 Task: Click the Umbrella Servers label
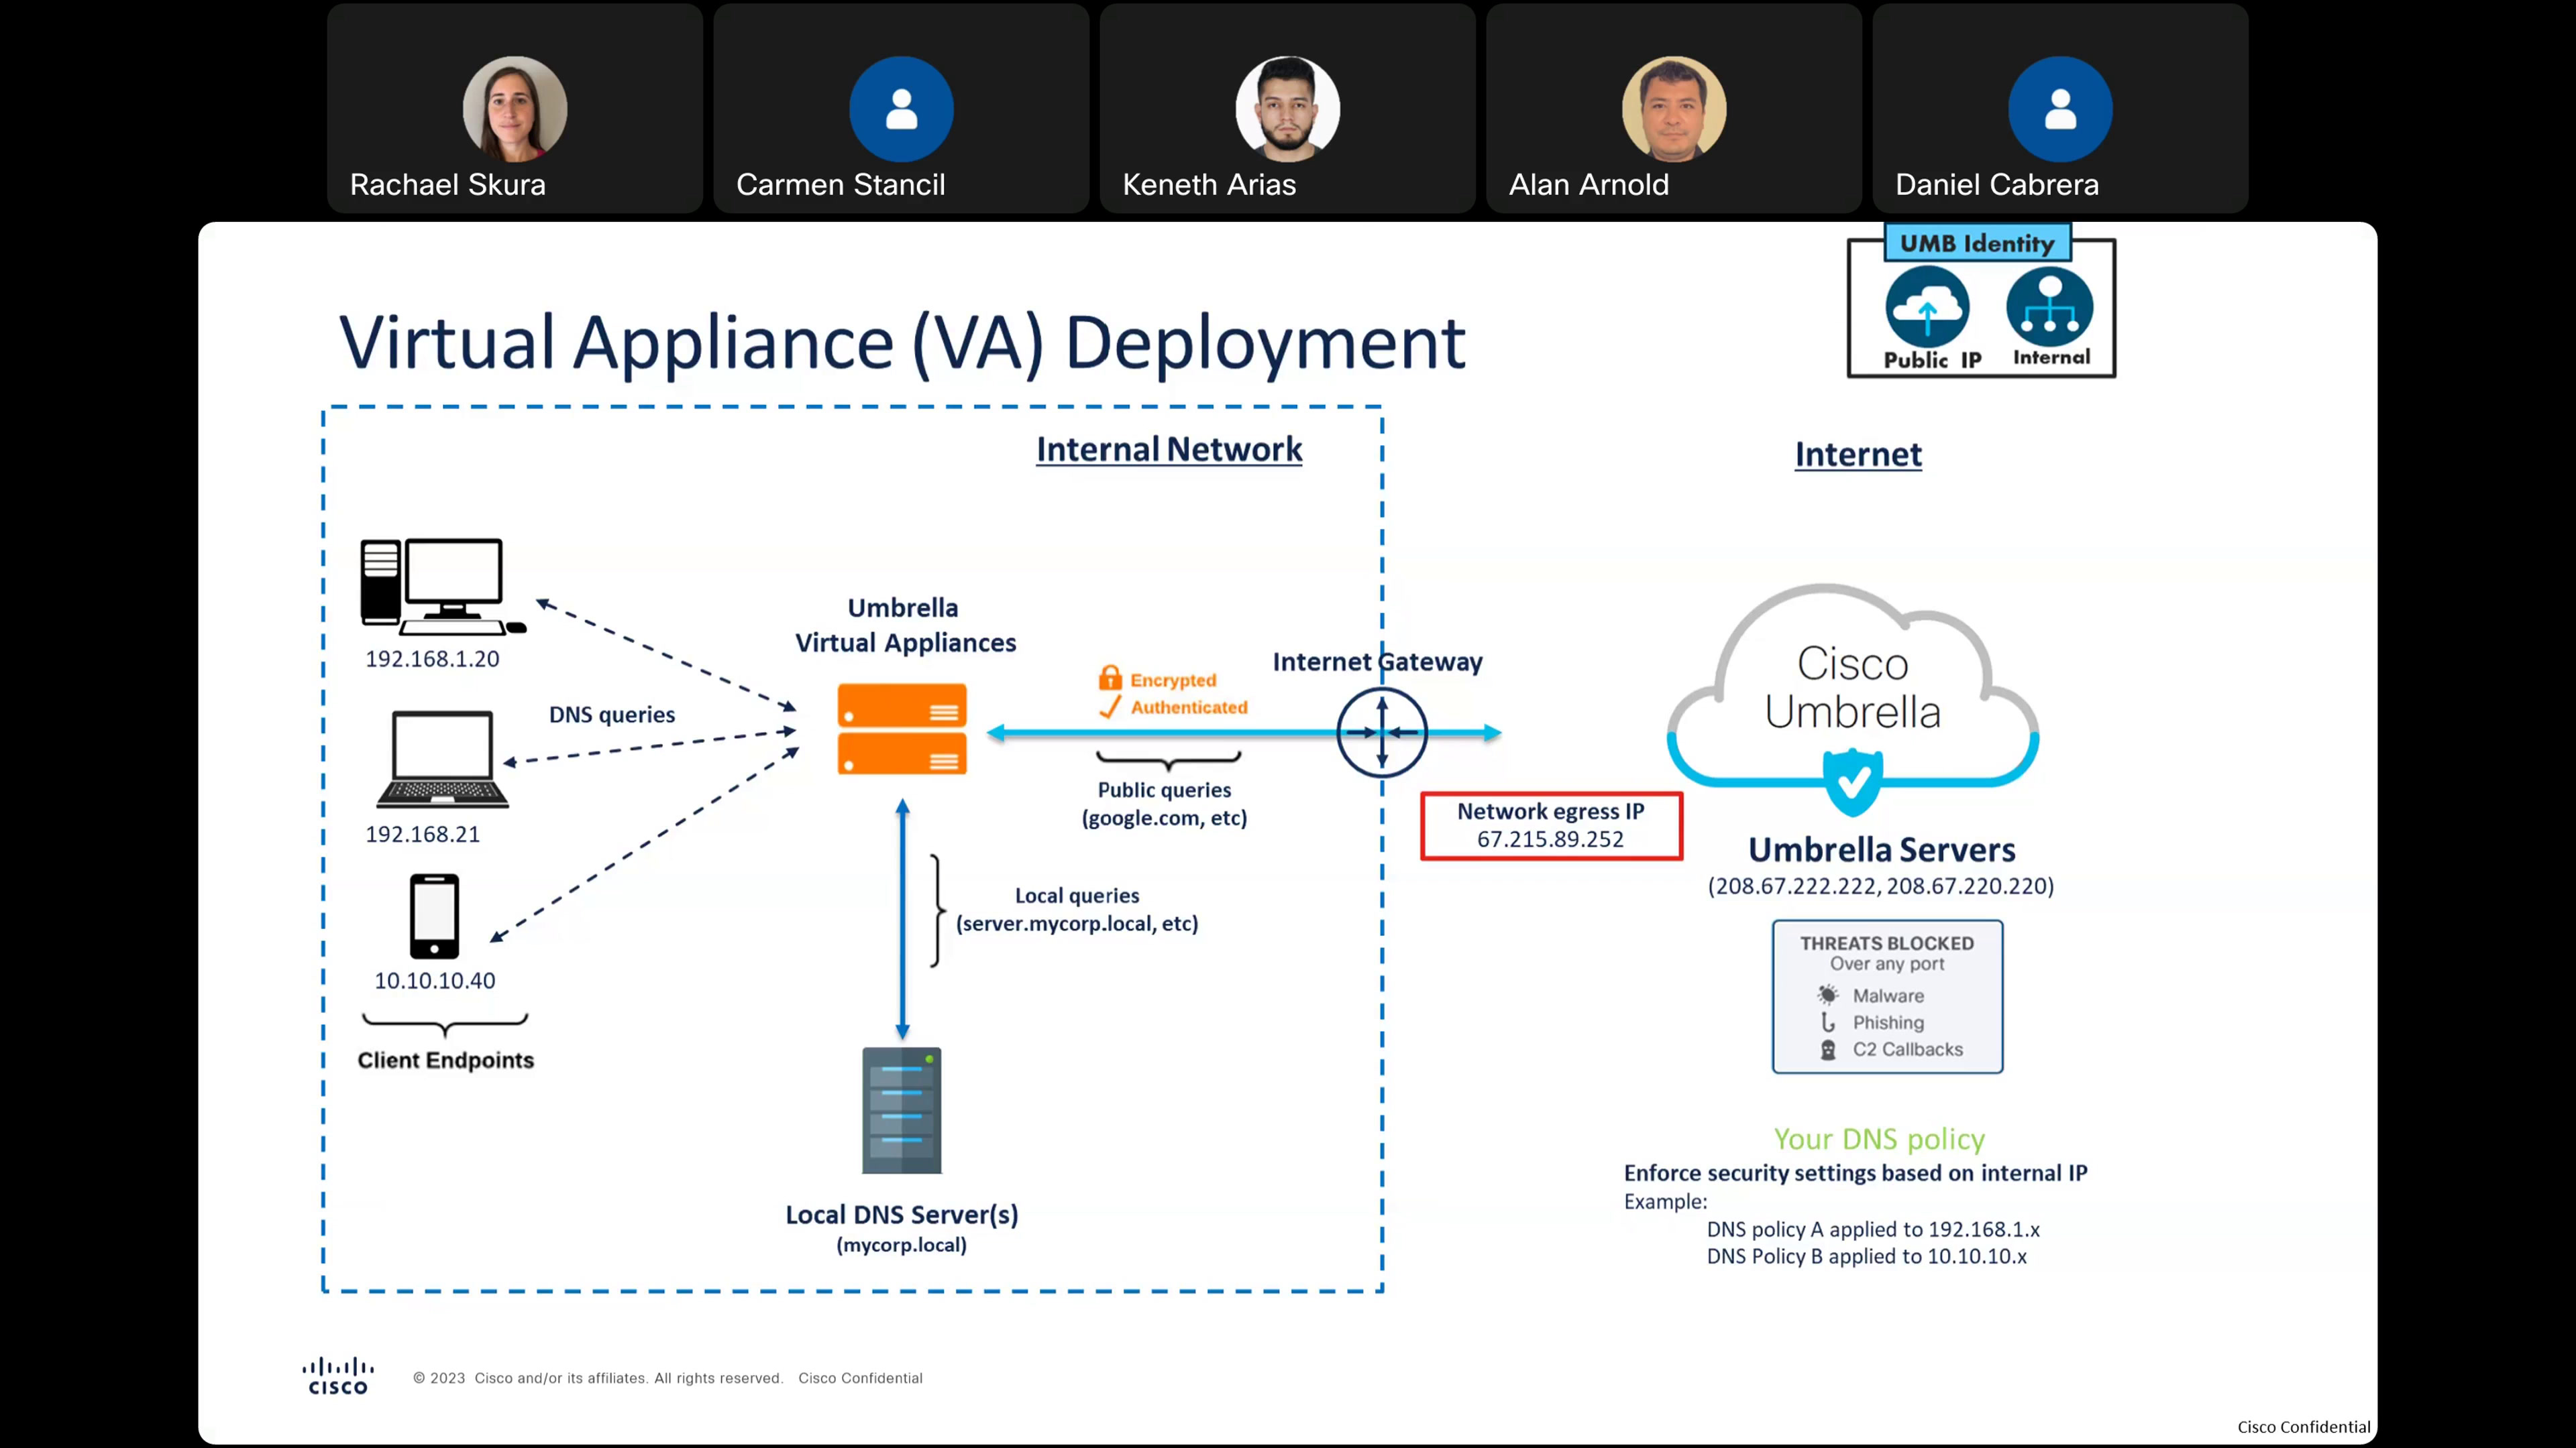[x=1881, y=849]
